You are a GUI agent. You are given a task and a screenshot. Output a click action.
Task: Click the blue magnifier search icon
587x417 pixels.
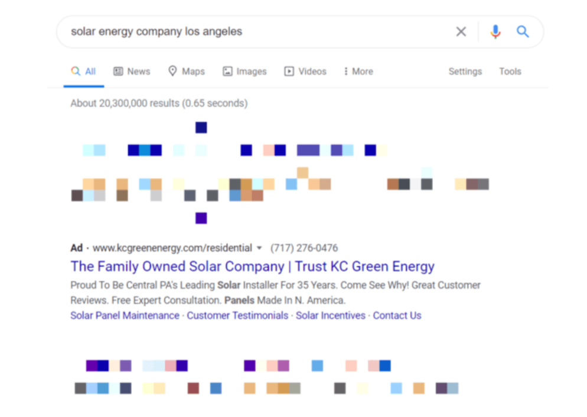(523, 32)
